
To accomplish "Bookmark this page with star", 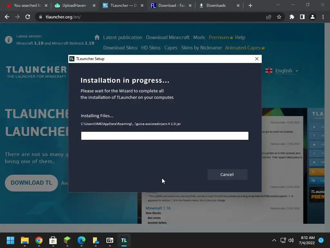I will pyautogui.click(x=279, y=17).
